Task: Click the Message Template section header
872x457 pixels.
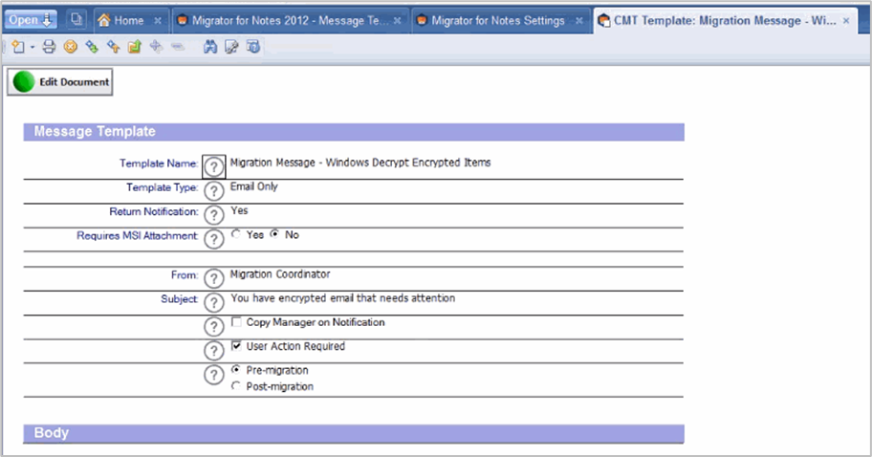Action: click(x=354, y=132)
